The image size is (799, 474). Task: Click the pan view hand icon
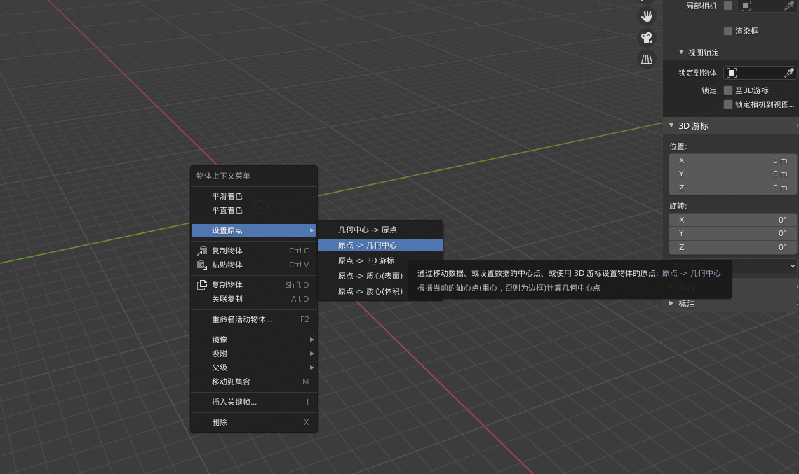click(647, 16)
